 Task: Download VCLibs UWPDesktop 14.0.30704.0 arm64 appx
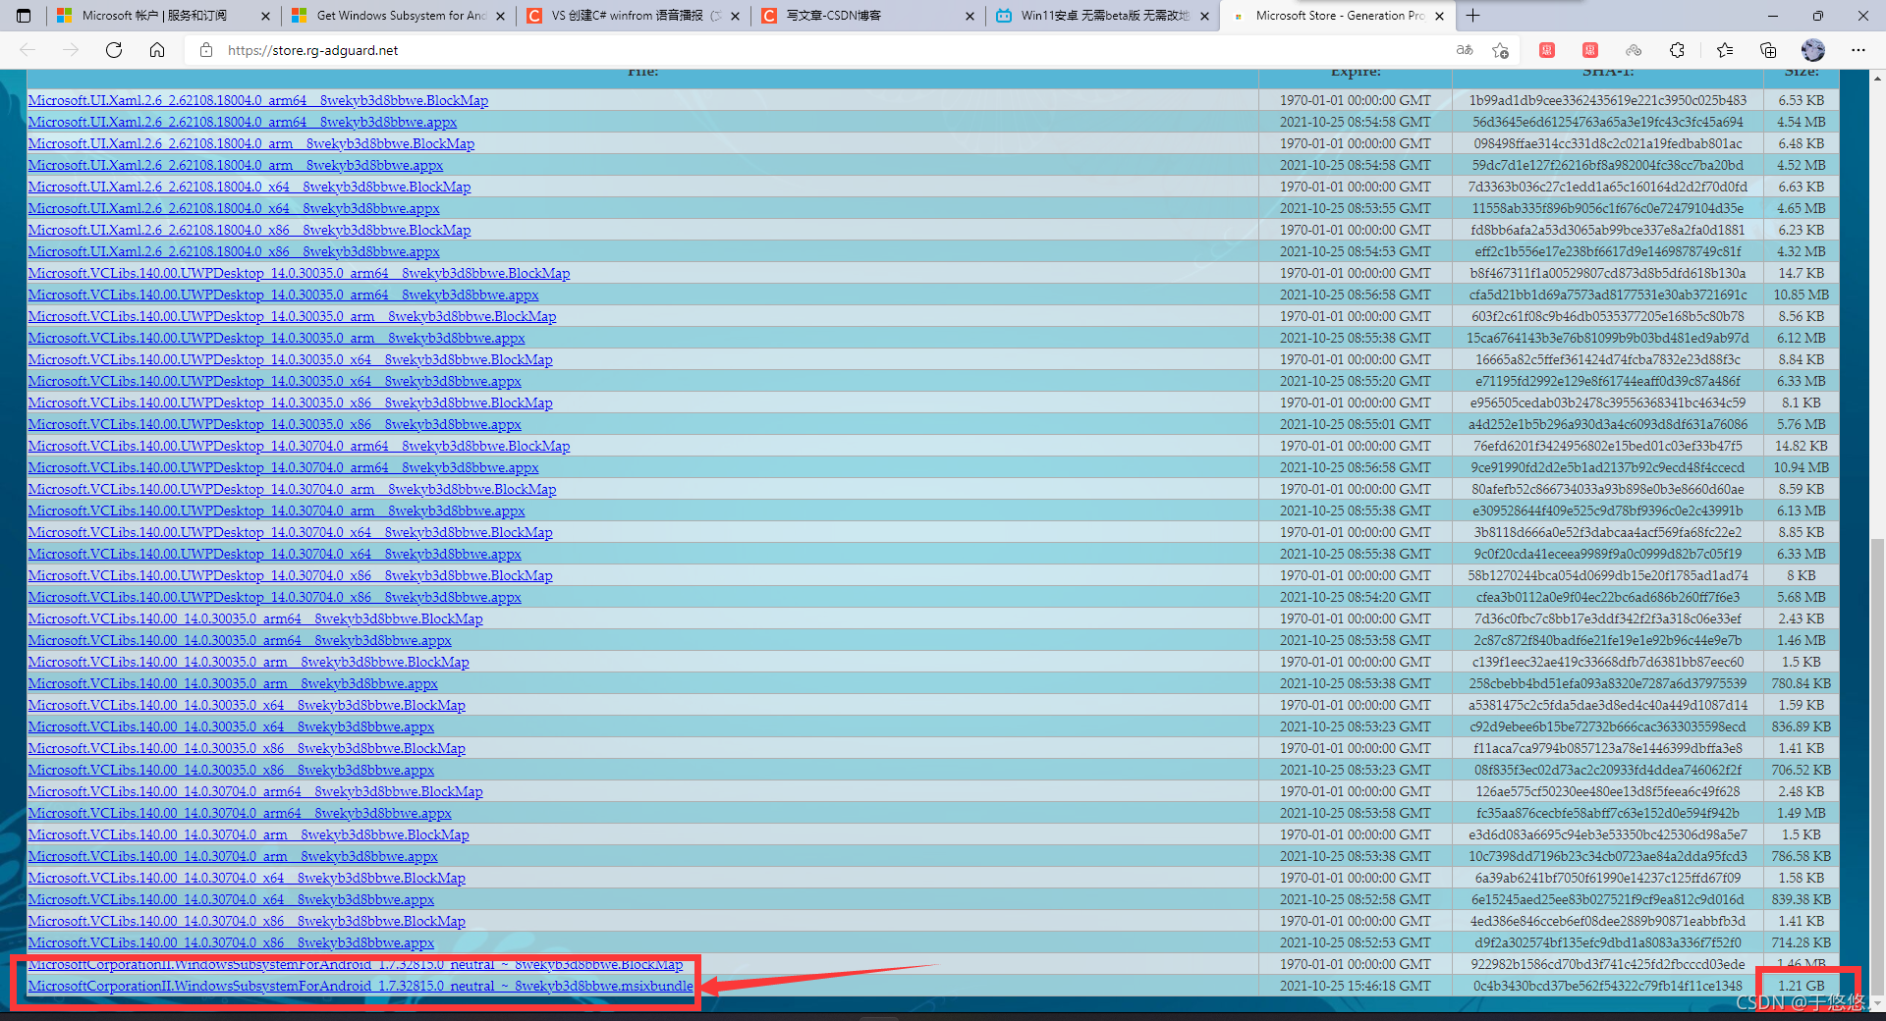pyautogui.click(x=284, y=467)
